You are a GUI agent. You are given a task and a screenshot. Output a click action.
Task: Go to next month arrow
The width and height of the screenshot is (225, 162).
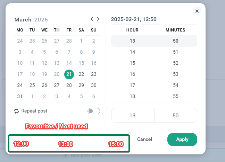(x=98, y=19)
